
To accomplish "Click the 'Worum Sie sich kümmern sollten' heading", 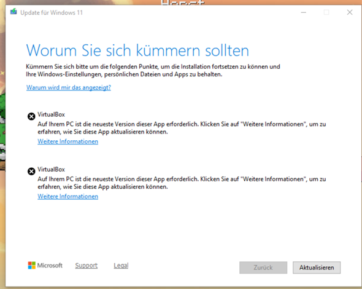I will (137, 50).
